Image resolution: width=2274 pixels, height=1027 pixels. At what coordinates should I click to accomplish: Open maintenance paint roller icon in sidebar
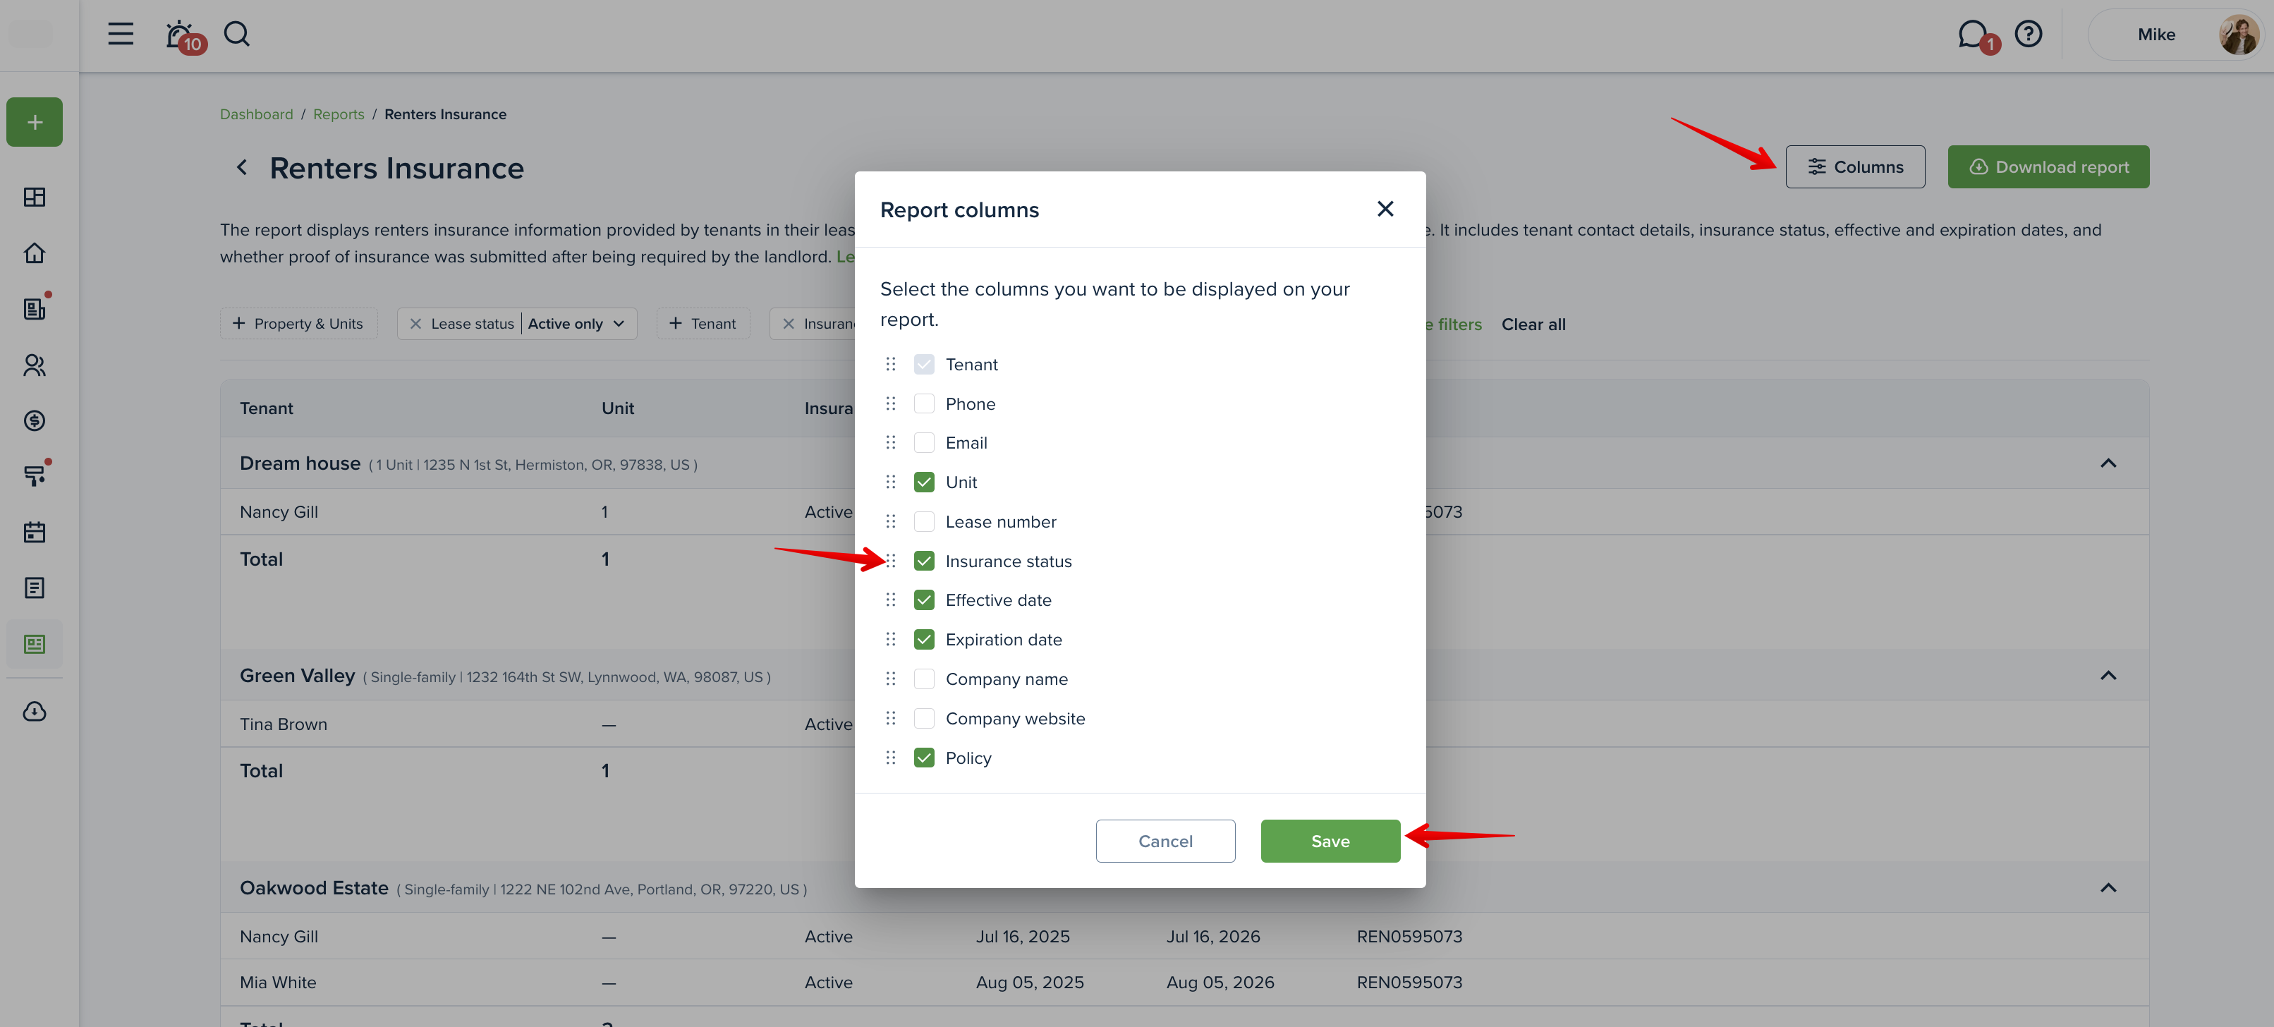click(x=35, y=477)
